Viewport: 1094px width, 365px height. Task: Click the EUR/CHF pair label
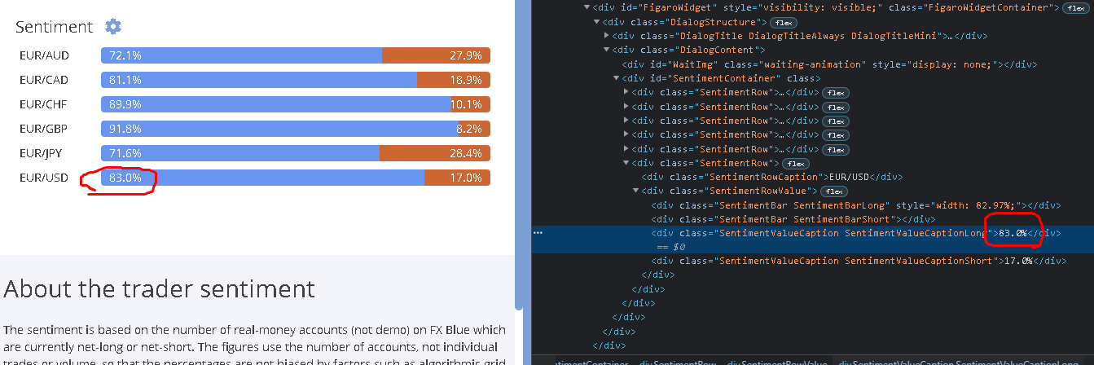pyautogui.click(x=44, y=104)
